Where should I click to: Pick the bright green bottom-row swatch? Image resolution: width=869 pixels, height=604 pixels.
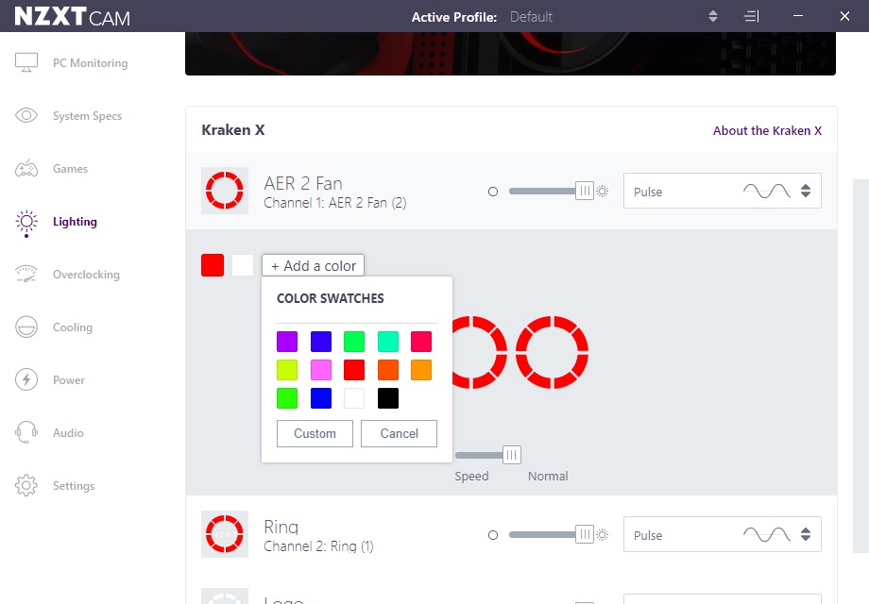287,398
